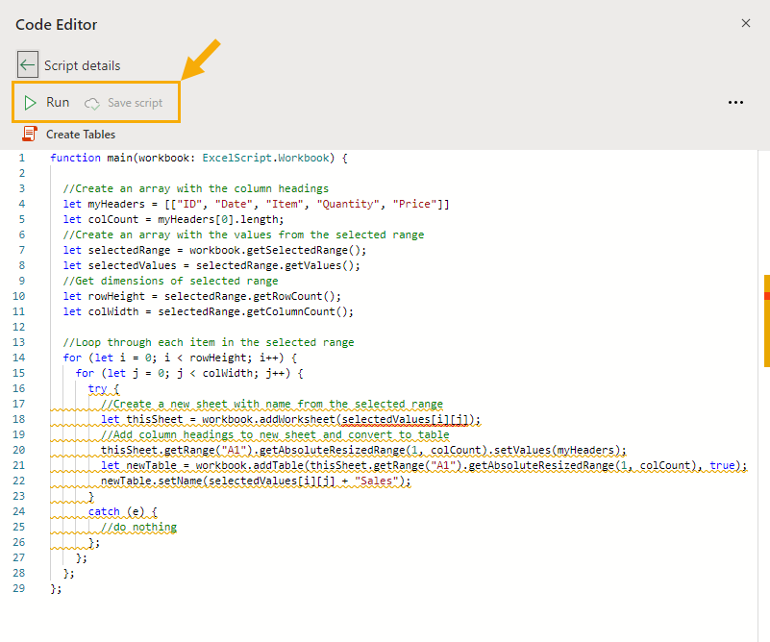This screenshot has height=642, width=770.
Task: Open the three-dot more options menu
Action: [735, 103]
